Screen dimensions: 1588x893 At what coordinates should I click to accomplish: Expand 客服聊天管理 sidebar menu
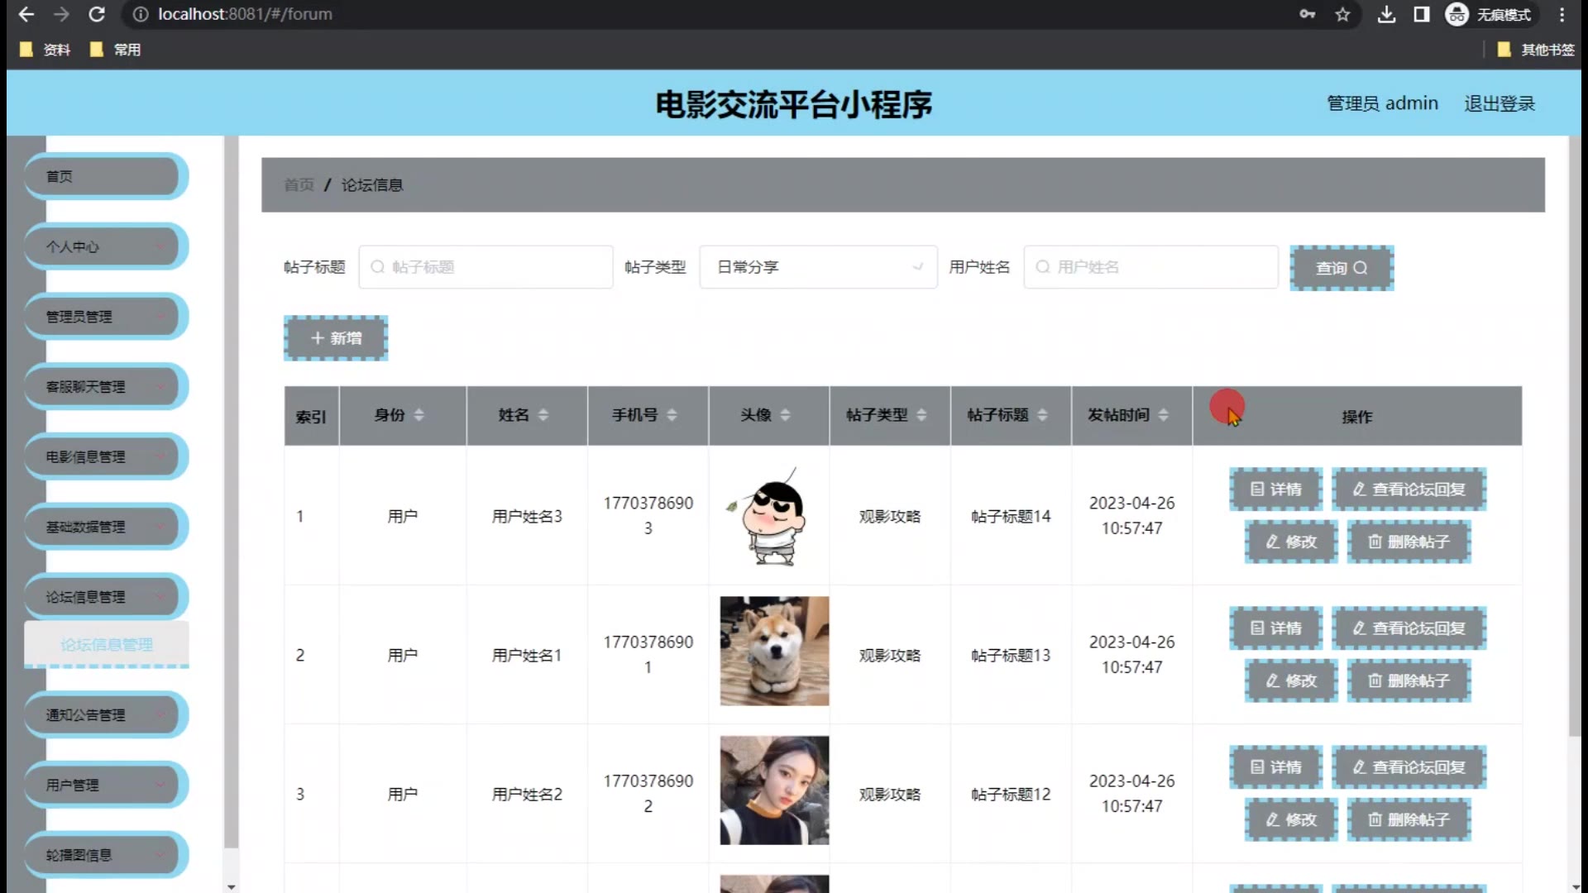(x=106, y=387)
